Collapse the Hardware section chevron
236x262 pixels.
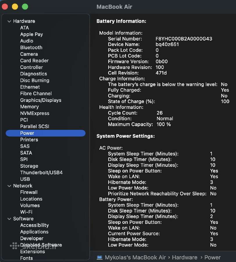tap(9, 21)
